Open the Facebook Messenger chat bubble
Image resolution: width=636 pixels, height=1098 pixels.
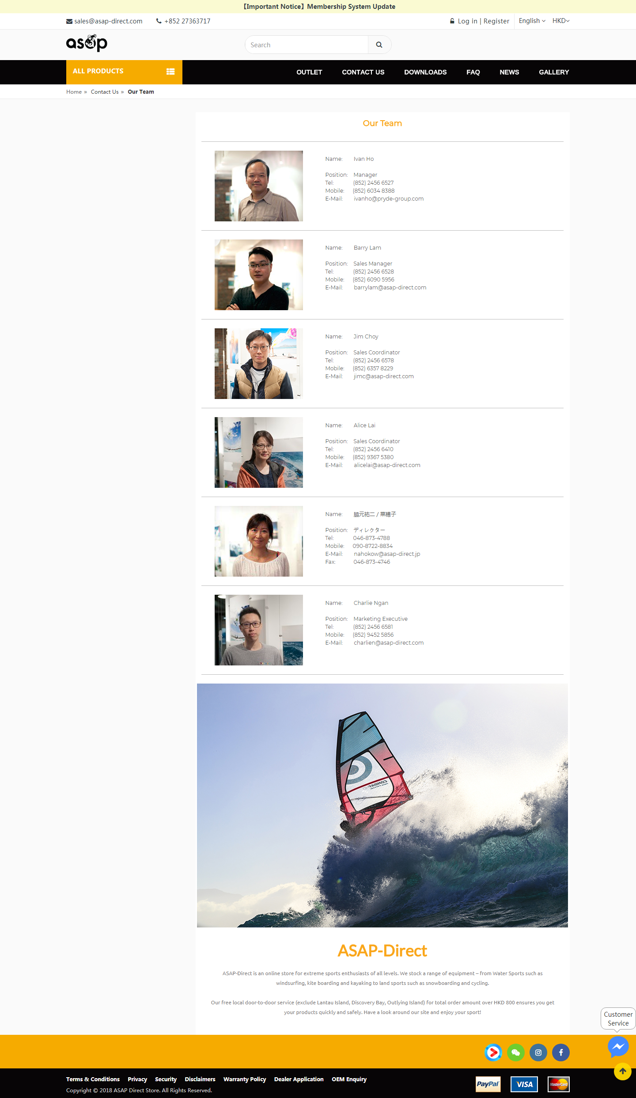click(x=618, y=1047)
